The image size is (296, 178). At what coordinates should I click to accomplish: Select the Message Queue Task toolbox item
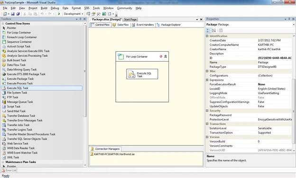(20, 102)
